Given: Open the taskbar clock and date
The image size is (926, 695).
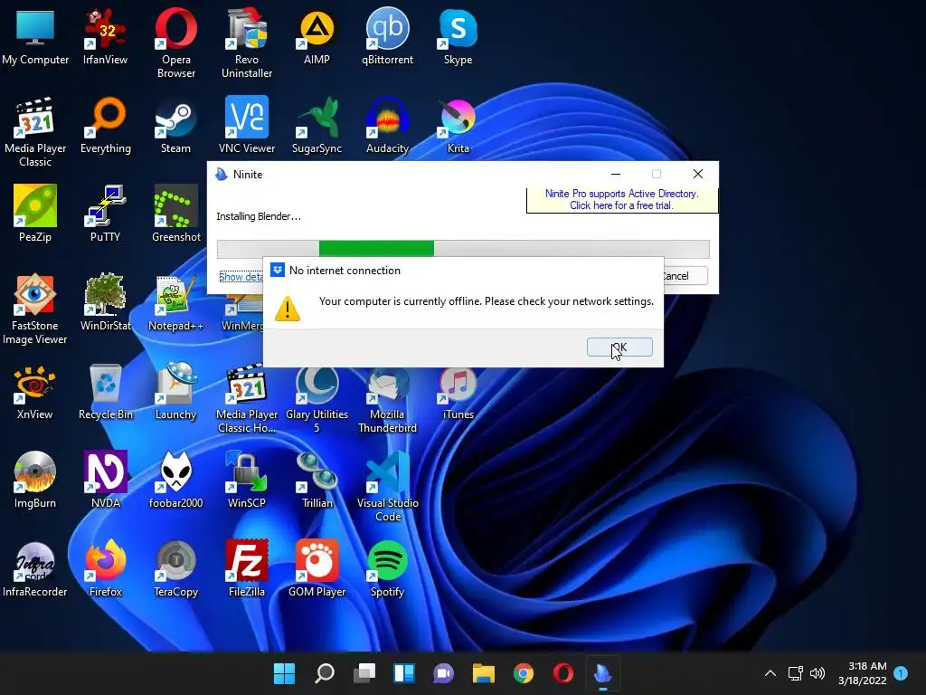Looking at the screenshot, I should coord(862,673).
